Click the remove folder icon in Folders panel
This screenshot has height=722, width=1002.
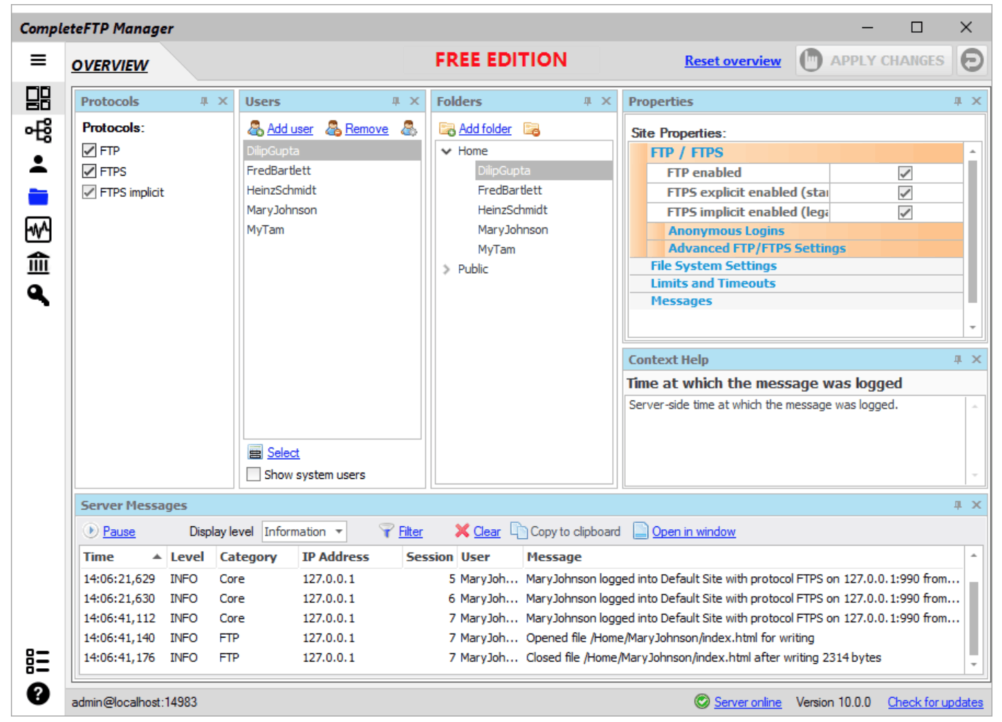click(x=532, y=129)
